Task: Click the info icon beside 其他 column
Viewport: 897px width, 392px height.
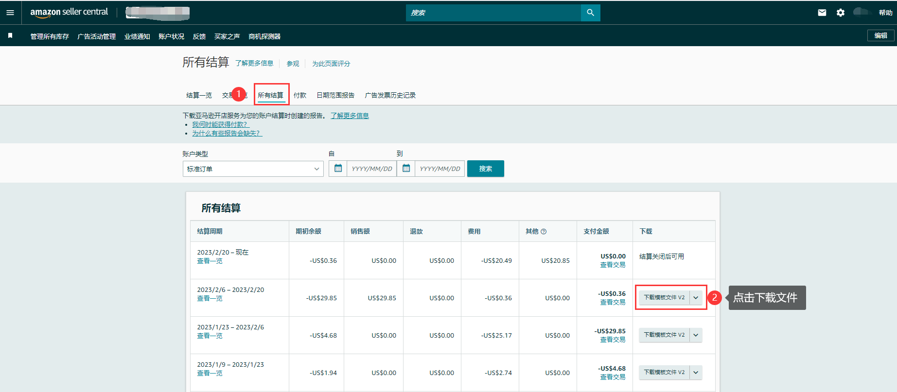Action: click(x=544, y=232)
